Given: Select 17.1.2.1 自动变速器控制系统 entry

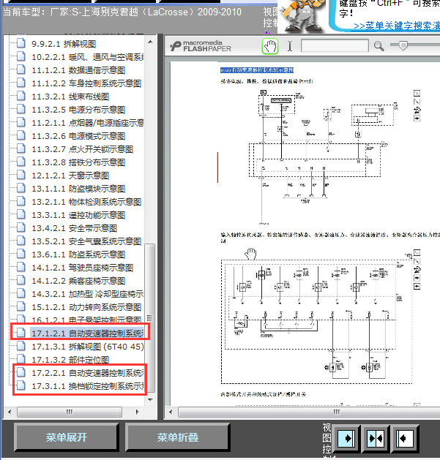Looking at the screenshot, I should coord(88,333).
